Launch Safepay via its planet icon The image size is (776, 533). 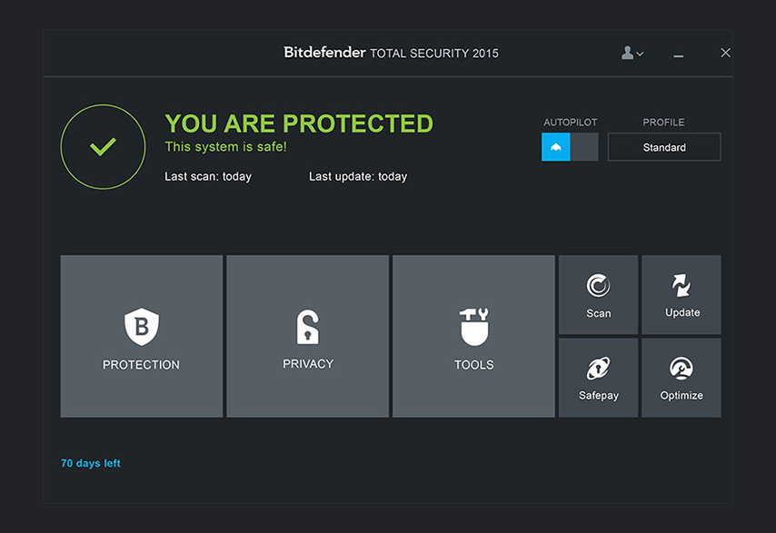(598, 369)
